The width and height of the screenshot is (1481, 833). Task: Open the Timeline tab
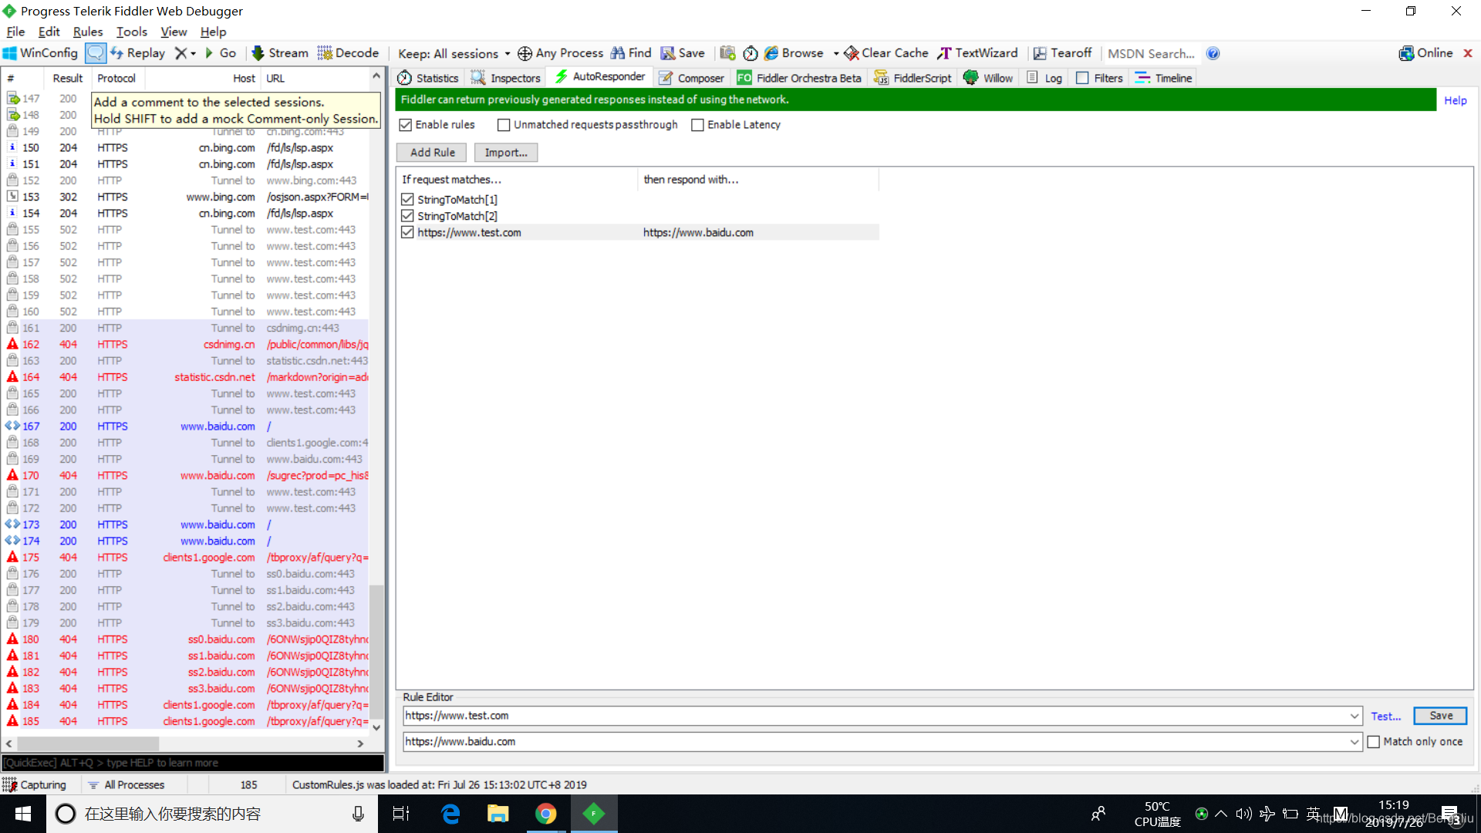click(1164, 78)
